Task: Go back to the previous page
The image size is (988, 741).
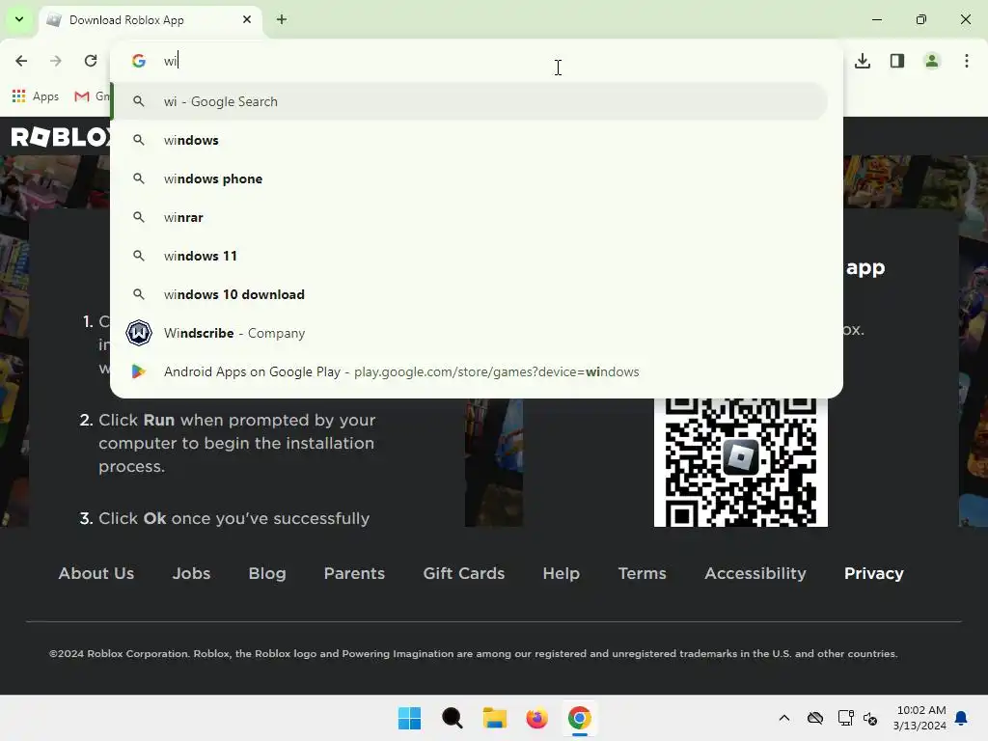Action: point(21,61)
